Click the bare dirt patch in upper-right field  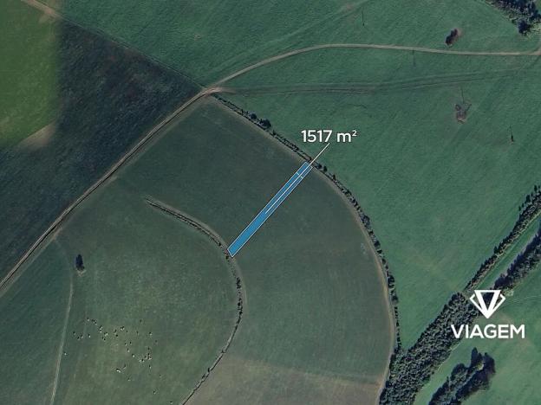462,112
